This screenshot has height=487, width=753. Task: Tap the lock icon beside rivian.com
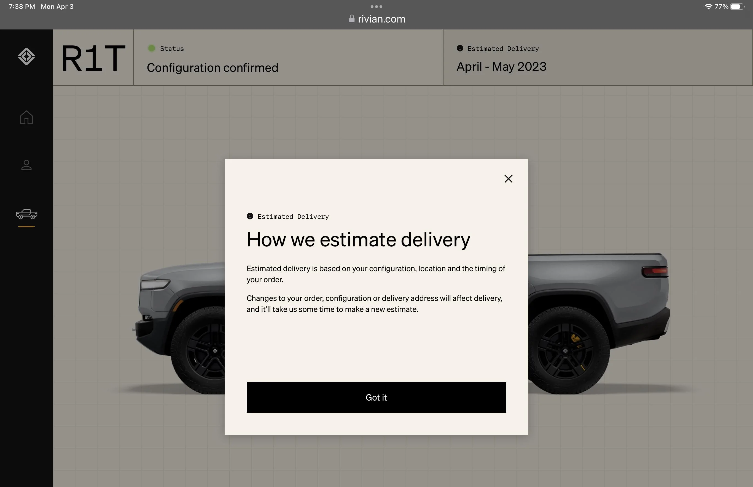point(351,19)
